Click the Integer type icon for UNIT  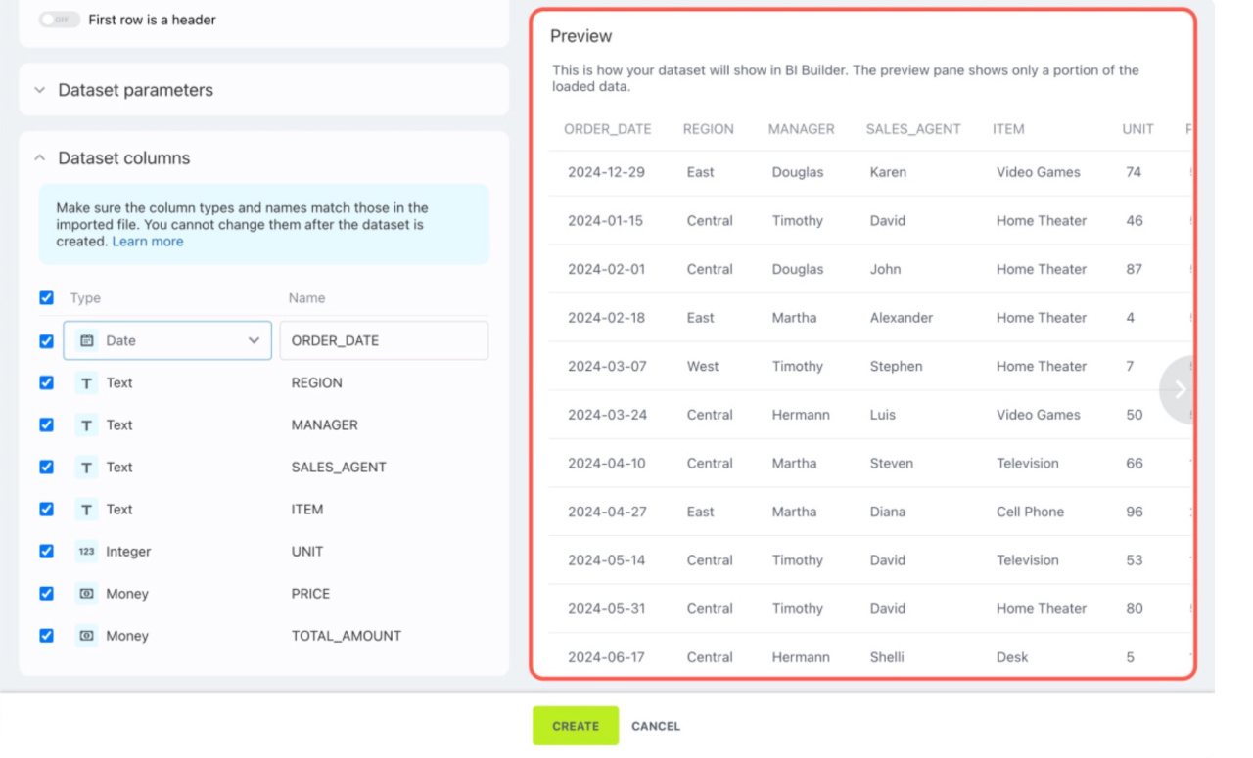[86, 551]
